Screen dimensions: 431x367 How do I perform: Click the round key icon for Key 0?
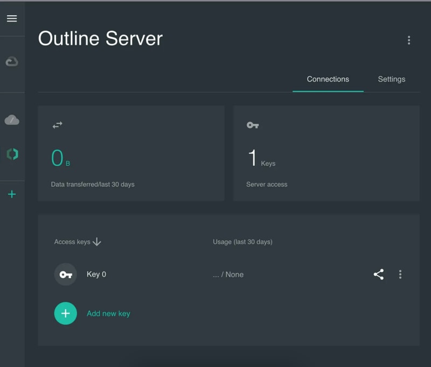click(66, 274)
